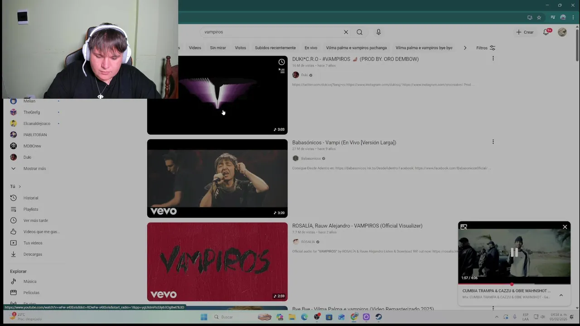Open more options for Babasónicos video
The height and width of the screenshot is (326, 580).
point(493,142)
